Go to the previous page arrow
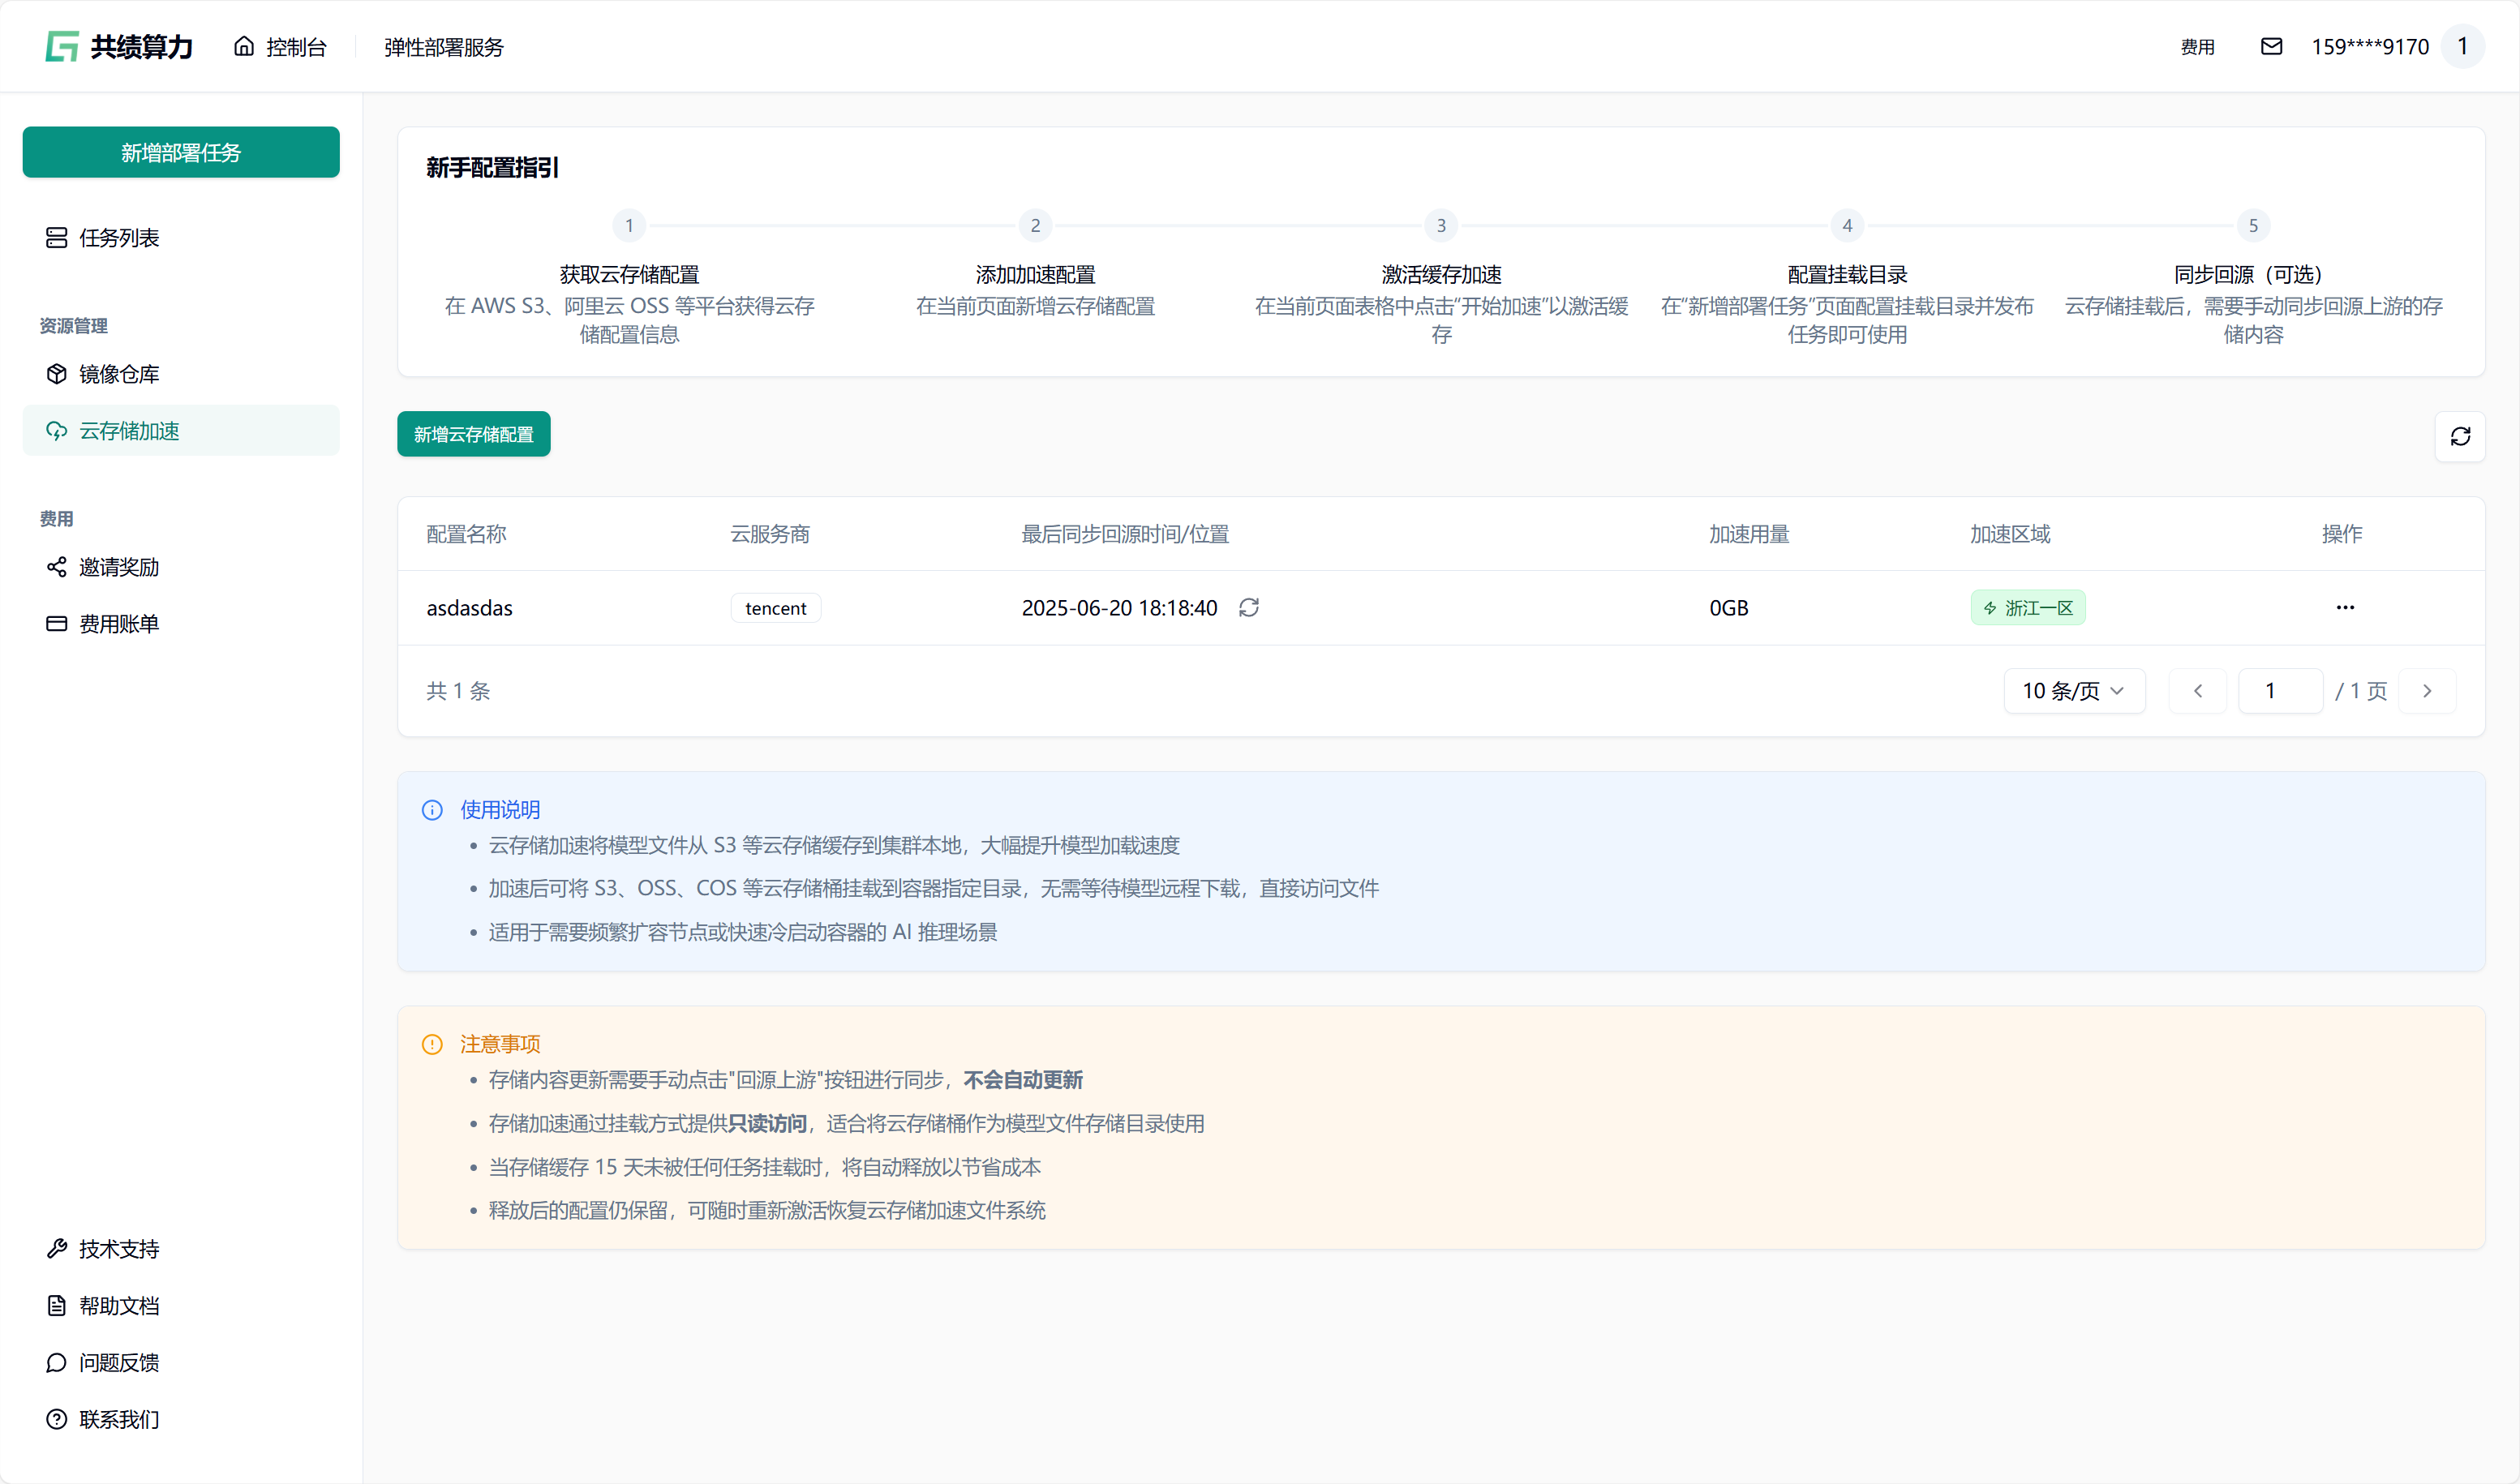The width and height of the screenshot is (2520, 1484). [2197, 691]
